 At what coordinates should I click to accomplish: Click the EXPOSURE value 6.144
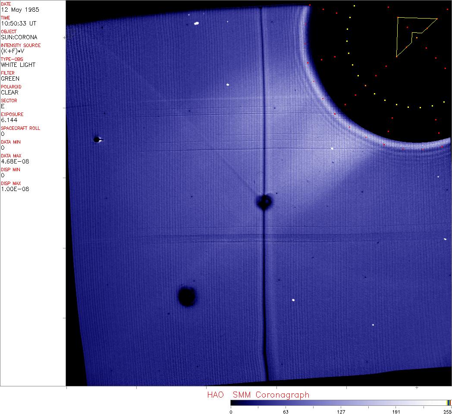tap(9, 120)
